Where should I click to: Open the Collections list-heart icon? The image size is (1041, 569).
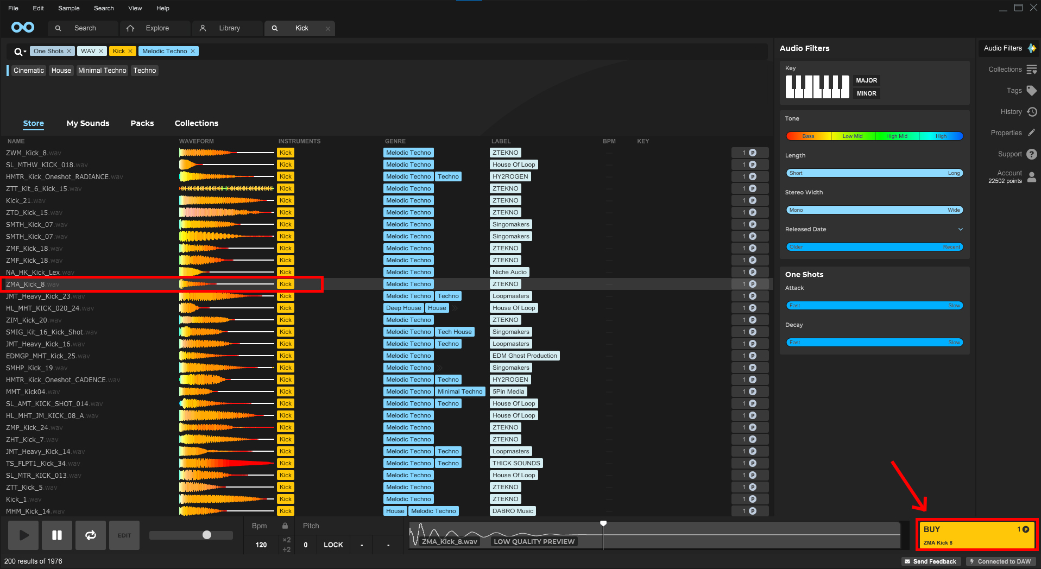click(1032, 69)
